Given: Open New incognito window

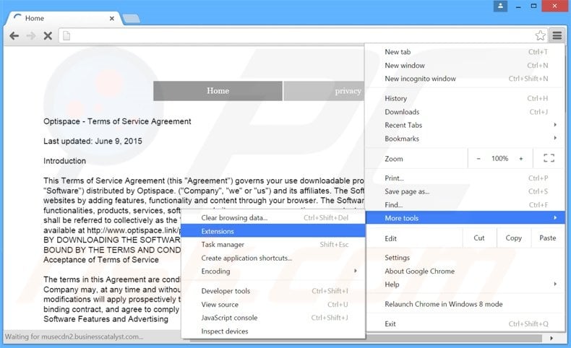Looking at the screenshot, I should (x=465, y=79).
